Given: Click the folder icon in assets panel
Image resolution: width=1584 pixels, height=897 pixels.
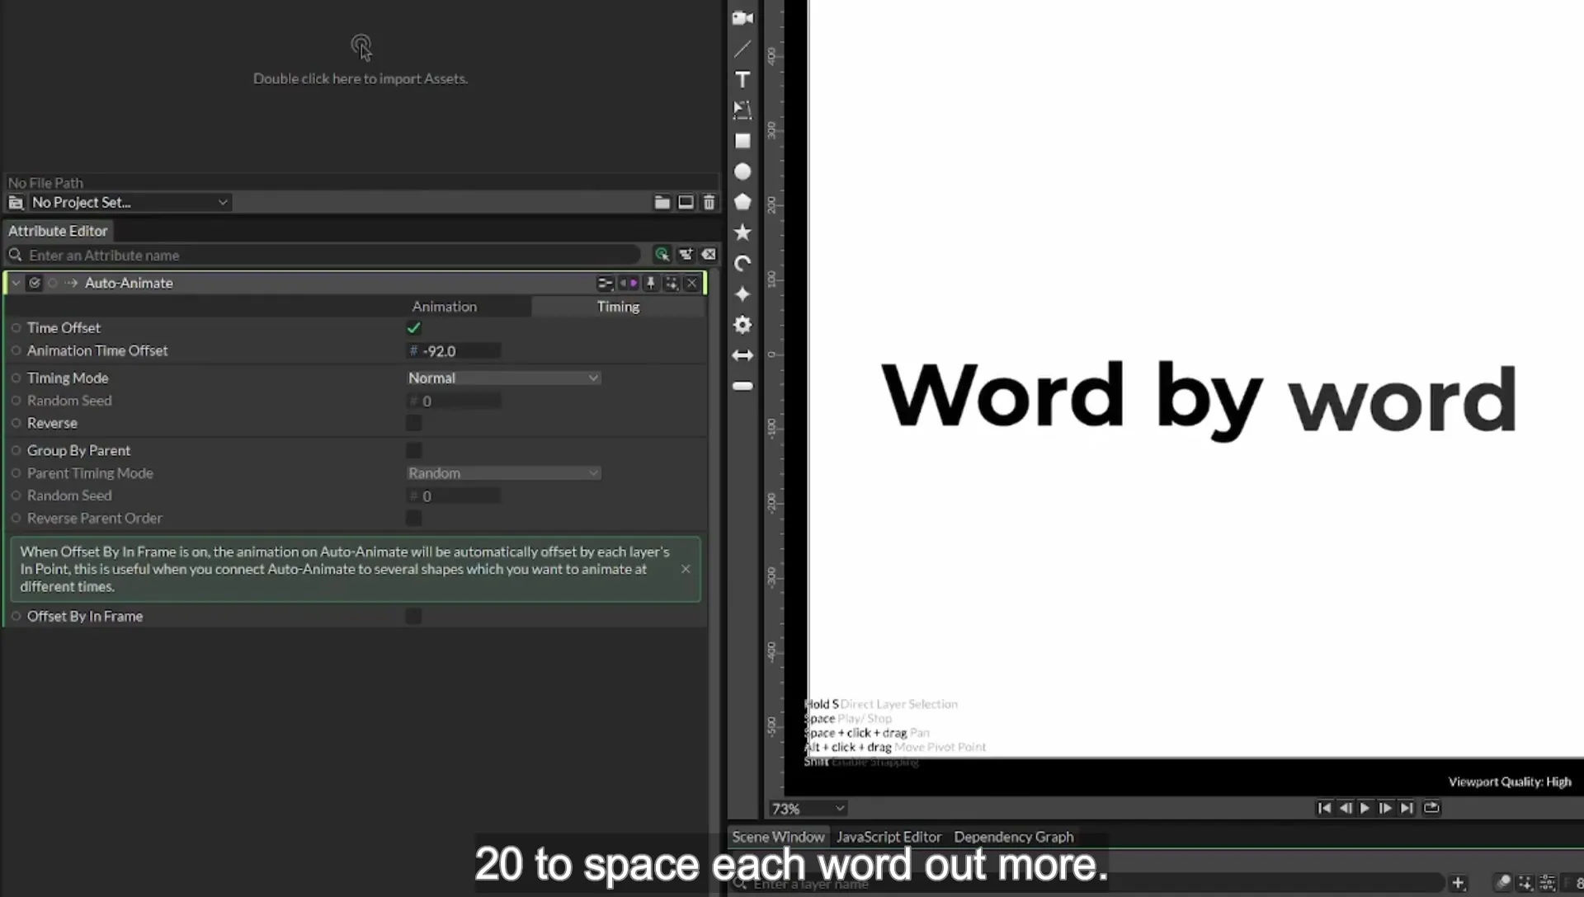Looking at the screenshot, I should coord(662,202).
